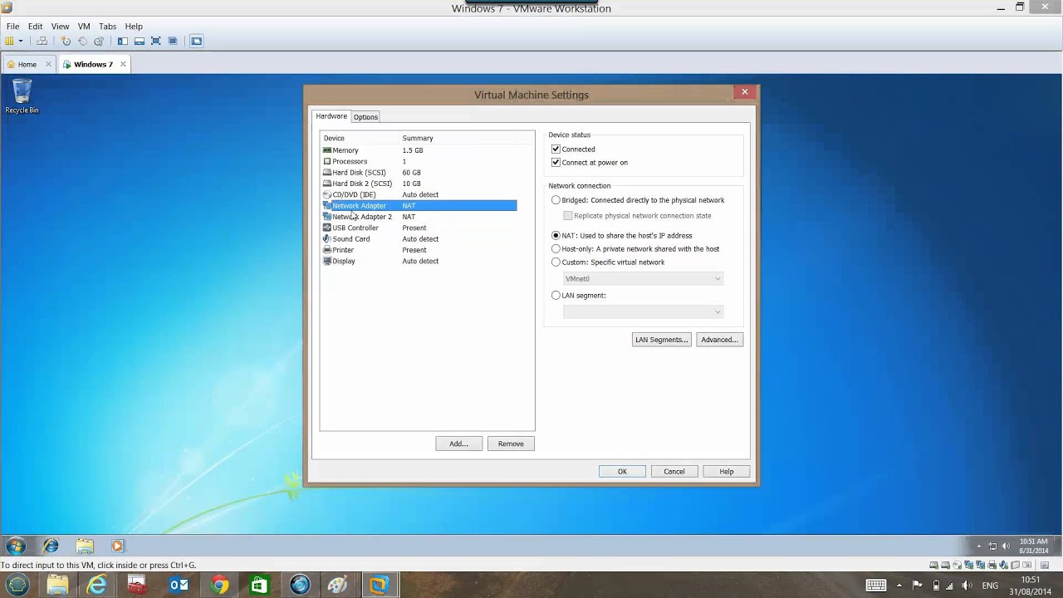Toggle Connect at power on checkbox
This screenshot has height=598, width=1063.
tap(556, 163)
